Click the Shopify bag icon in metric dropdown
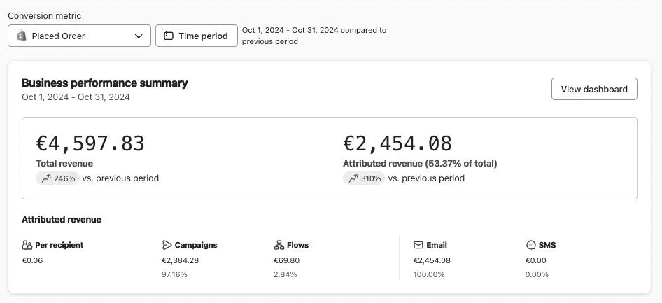The height and width of the screenshot is (303, 662). [x=22, y=36]
